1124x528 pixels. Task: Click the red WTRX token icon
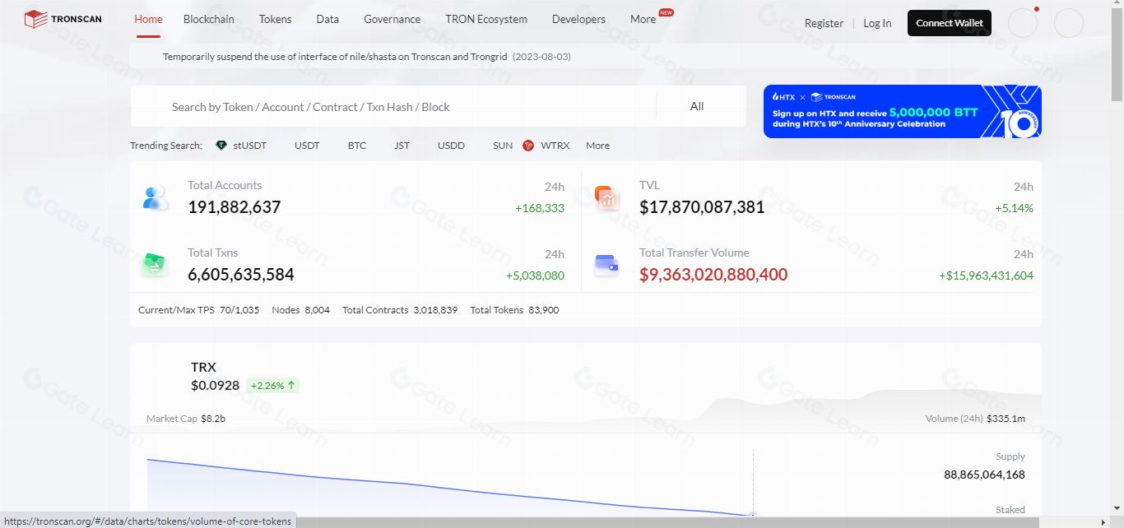(x=528, y=146)
